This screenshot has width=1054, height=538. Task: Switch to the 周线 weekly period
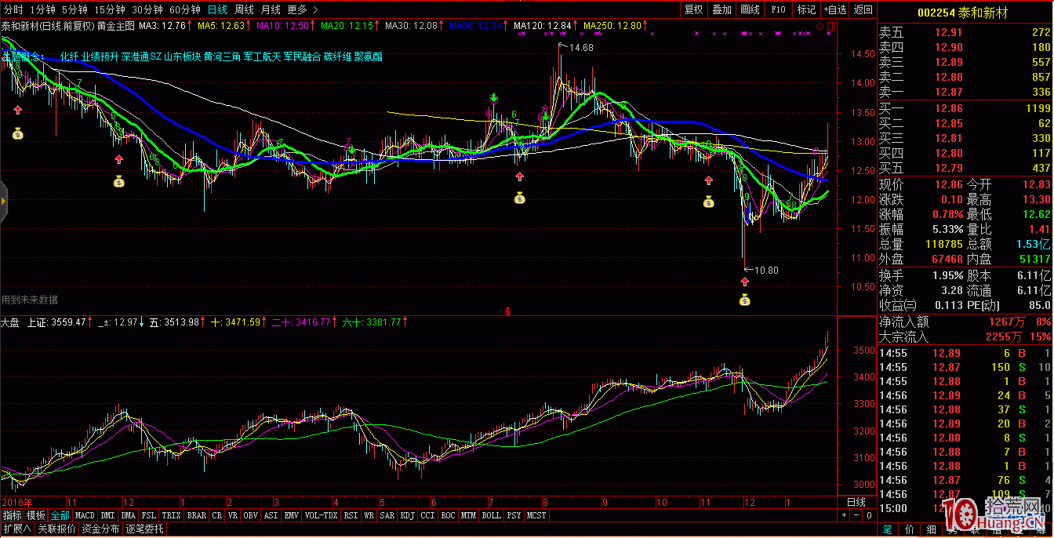(x=244, y=10)
